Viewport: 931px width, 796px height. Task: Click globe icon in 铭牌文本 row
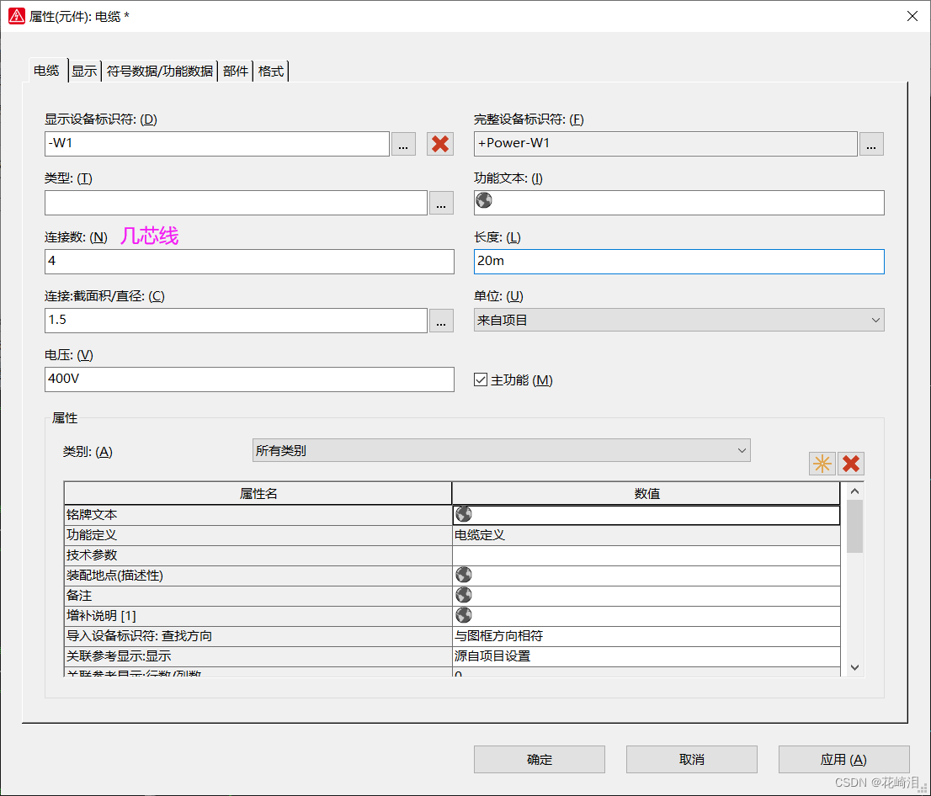[464, 514]
